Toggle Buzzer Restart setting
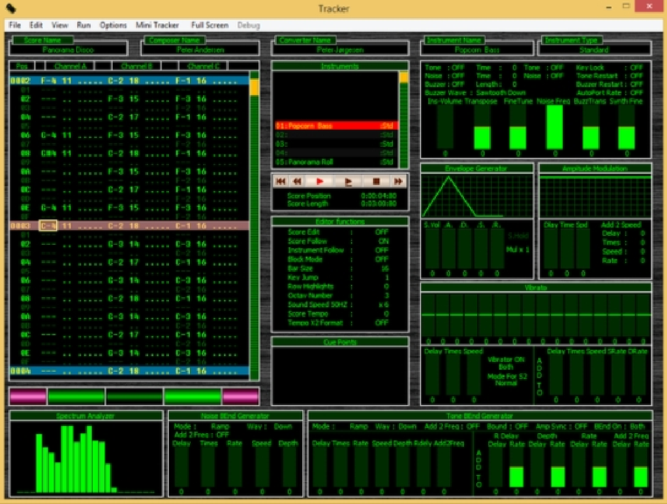This screenshot has width=667, height=504. 636,84
